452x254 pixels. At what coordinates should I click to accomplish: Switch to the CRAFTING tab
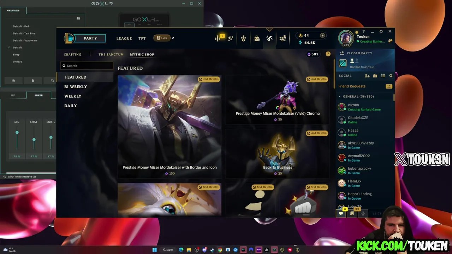click(72, 54)
